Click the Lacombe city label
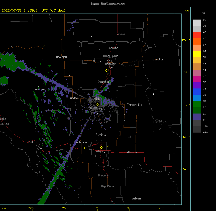This screenshot has width=216, height=211. (x=113, y=48)
